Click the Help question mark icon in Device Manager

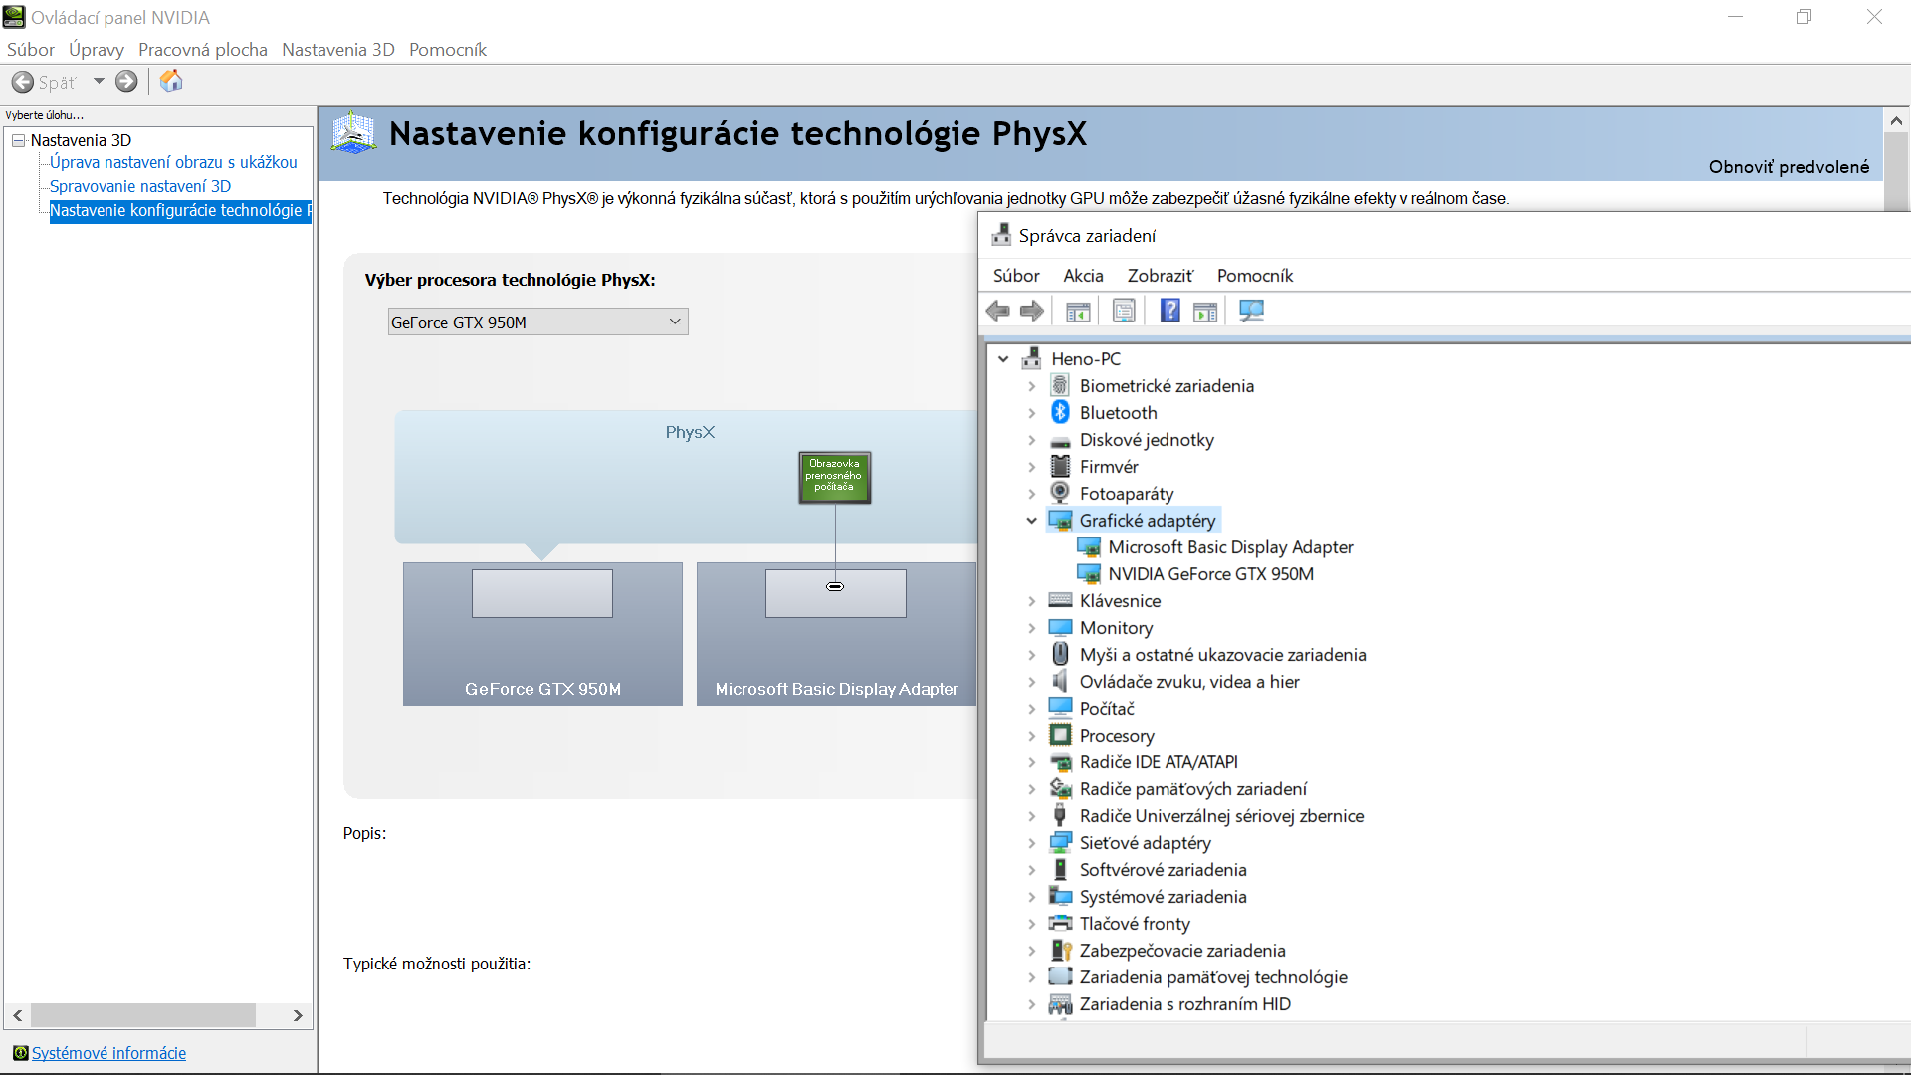click(1169, 312)
